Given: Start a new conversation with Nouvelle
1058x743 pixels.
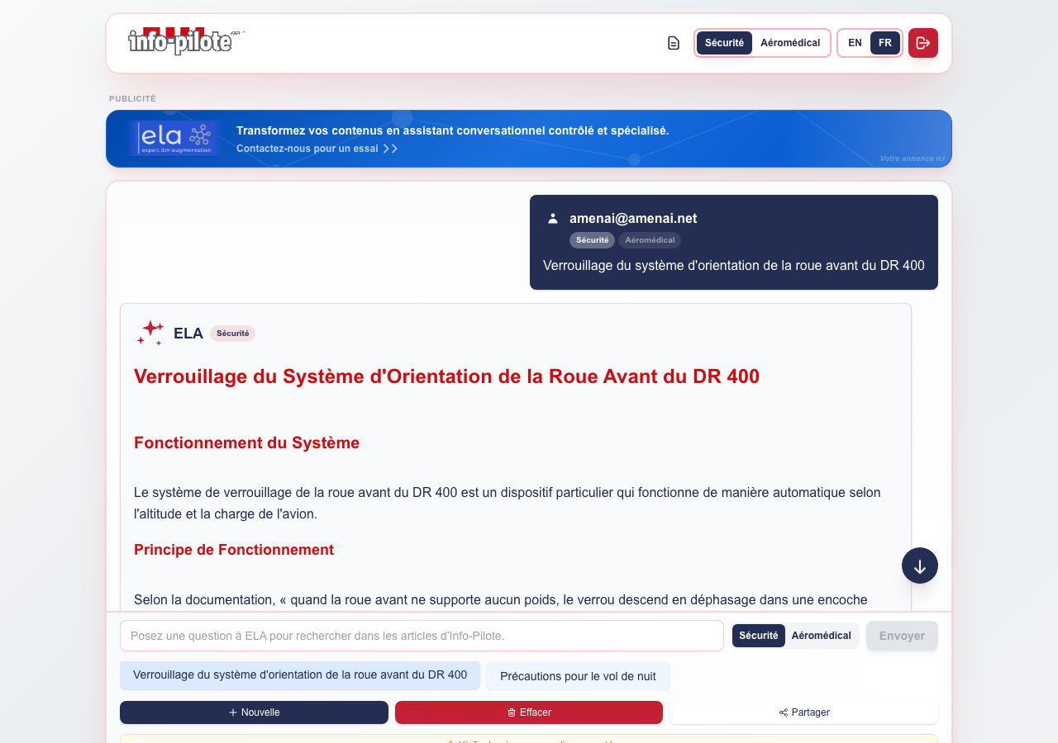Looking at the screenshot, I should coord(254,712).
